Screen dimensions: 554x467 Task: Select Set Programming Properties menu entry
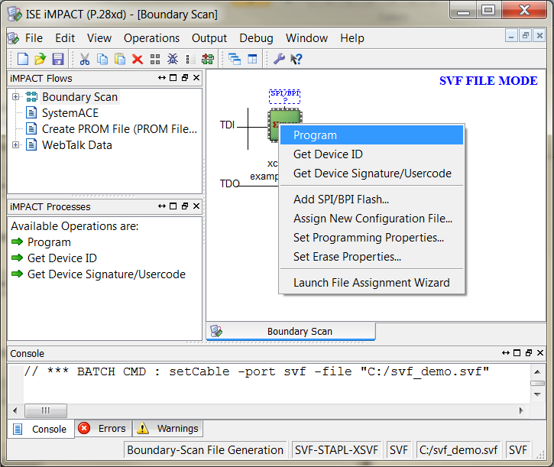pyautogui.click(x=368, y=238)
